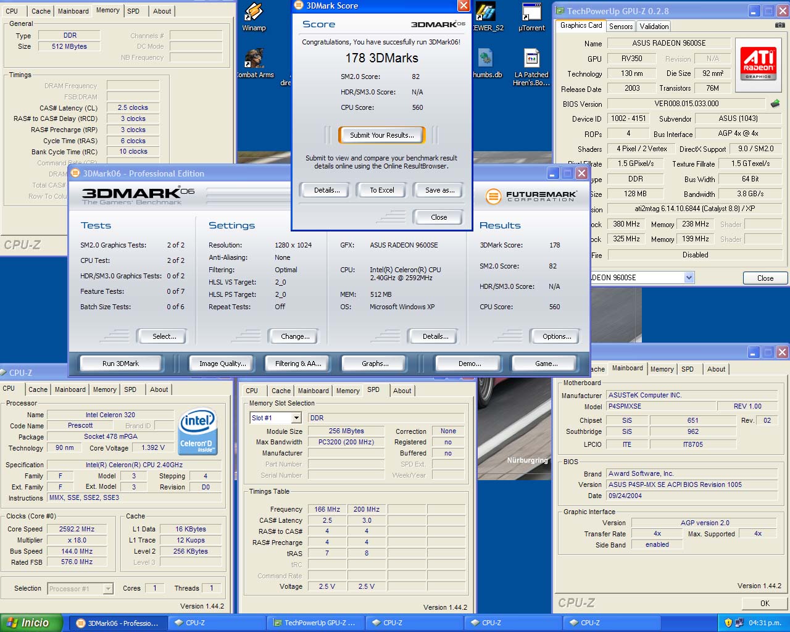Click the Intel Celeron D logo in CPU-Z
Screen dimensions: 790x632
[x=197, y=431]
